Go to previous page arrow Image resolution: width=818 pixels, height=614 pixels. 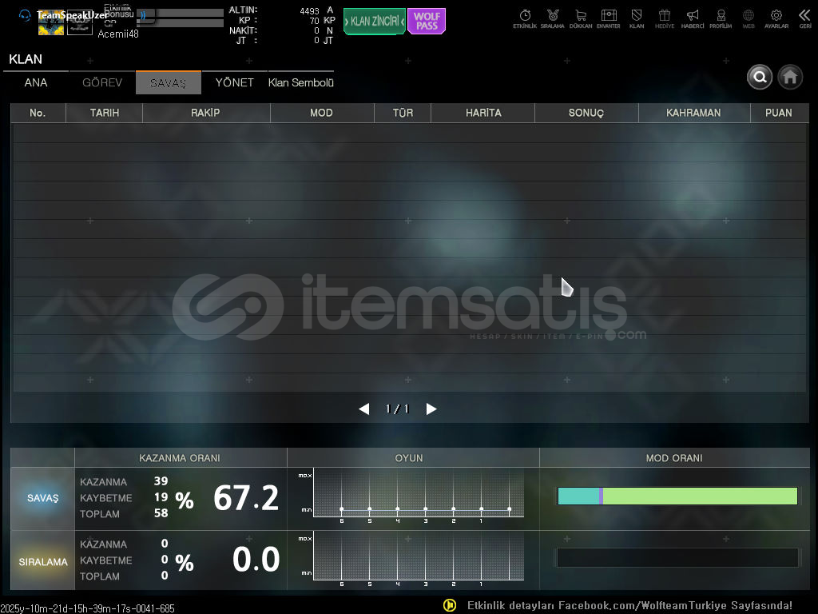(364, 409)
